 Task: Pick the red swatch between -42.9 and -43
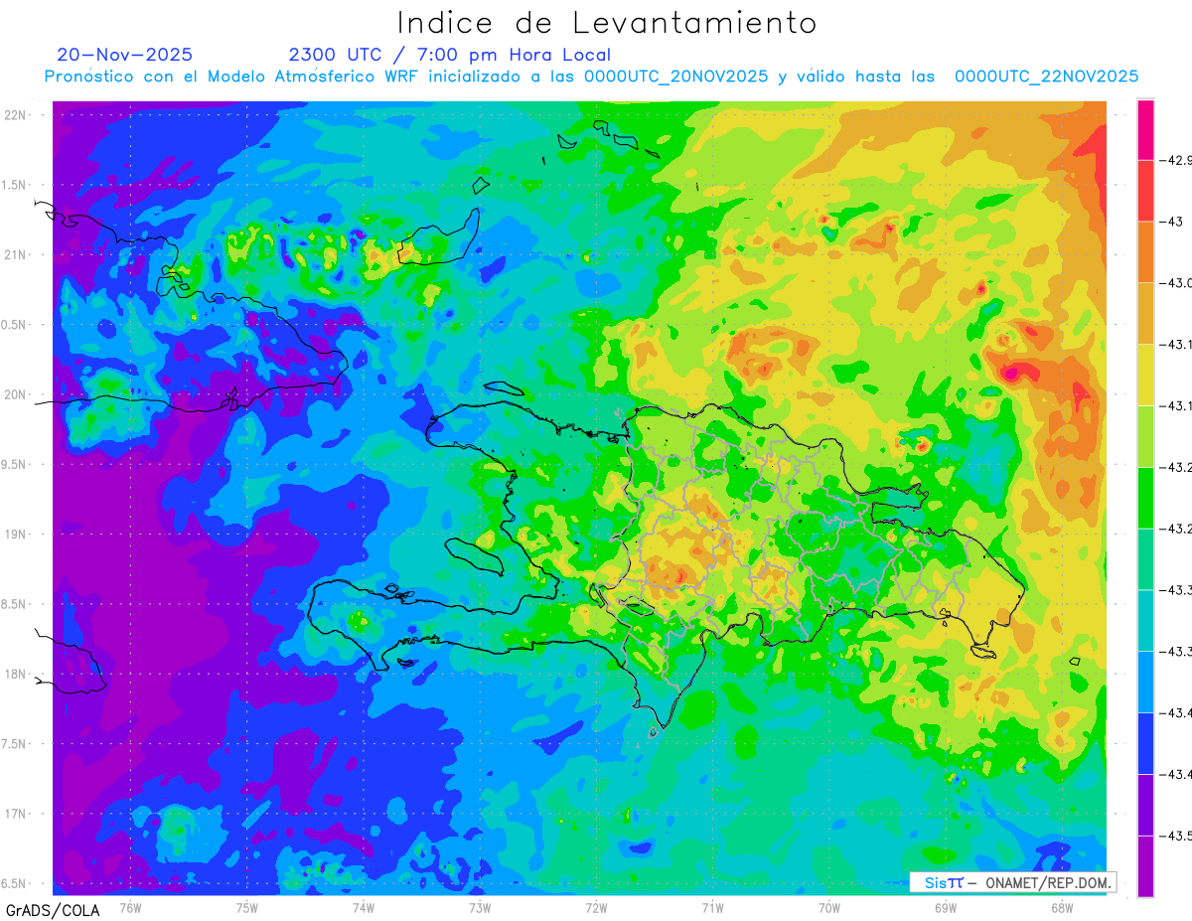(1145, 191)
